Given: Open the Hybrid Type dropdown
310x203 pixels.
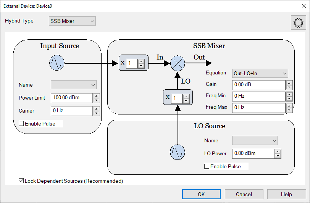Looking at the screenshot, I should [x=73, y=21].
